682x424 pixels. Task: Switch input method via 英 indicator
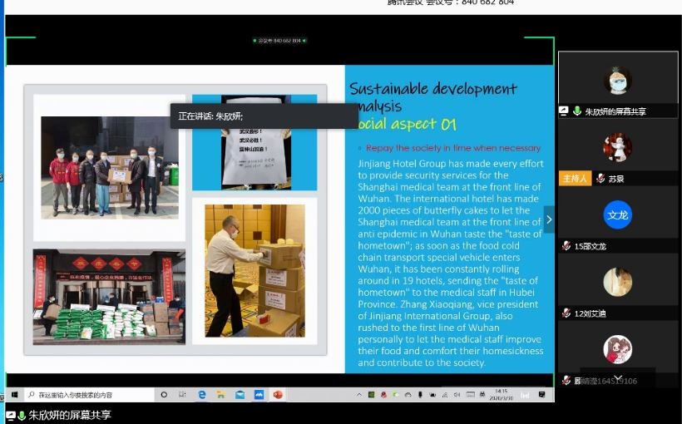click(x=482, y=395)
